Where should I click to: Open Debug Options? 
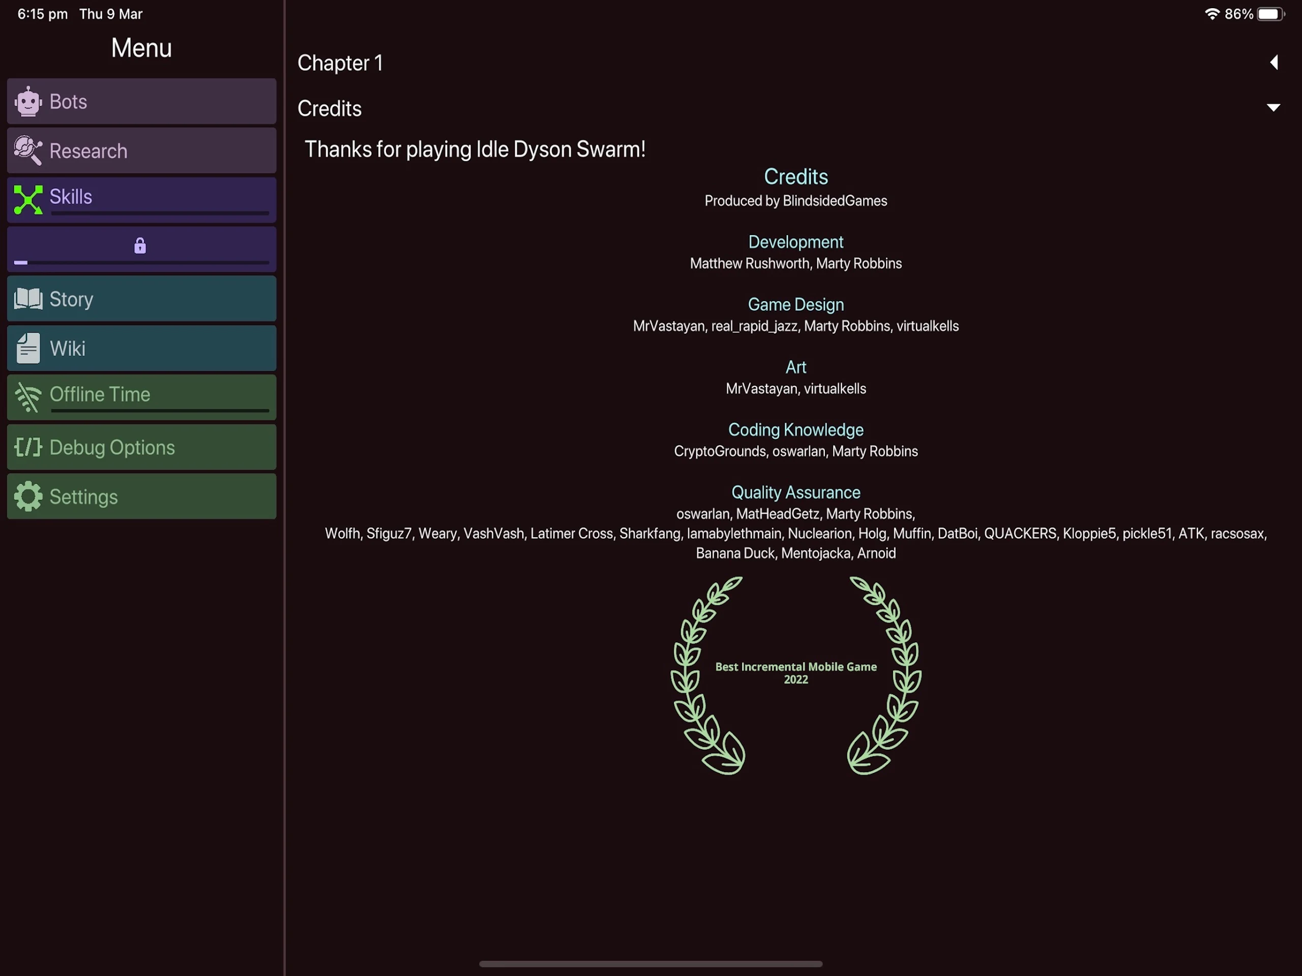coord(141,447)
